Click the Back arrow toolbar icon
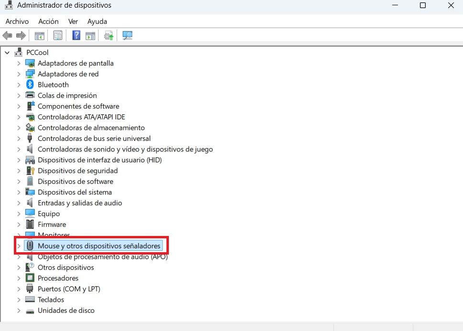463x331 pixels. (x=7, y=36)
